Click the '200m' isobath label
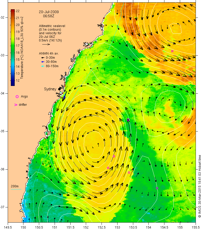Image resolution: width=201 pixels, height=229 pixels. coord(15,186)
